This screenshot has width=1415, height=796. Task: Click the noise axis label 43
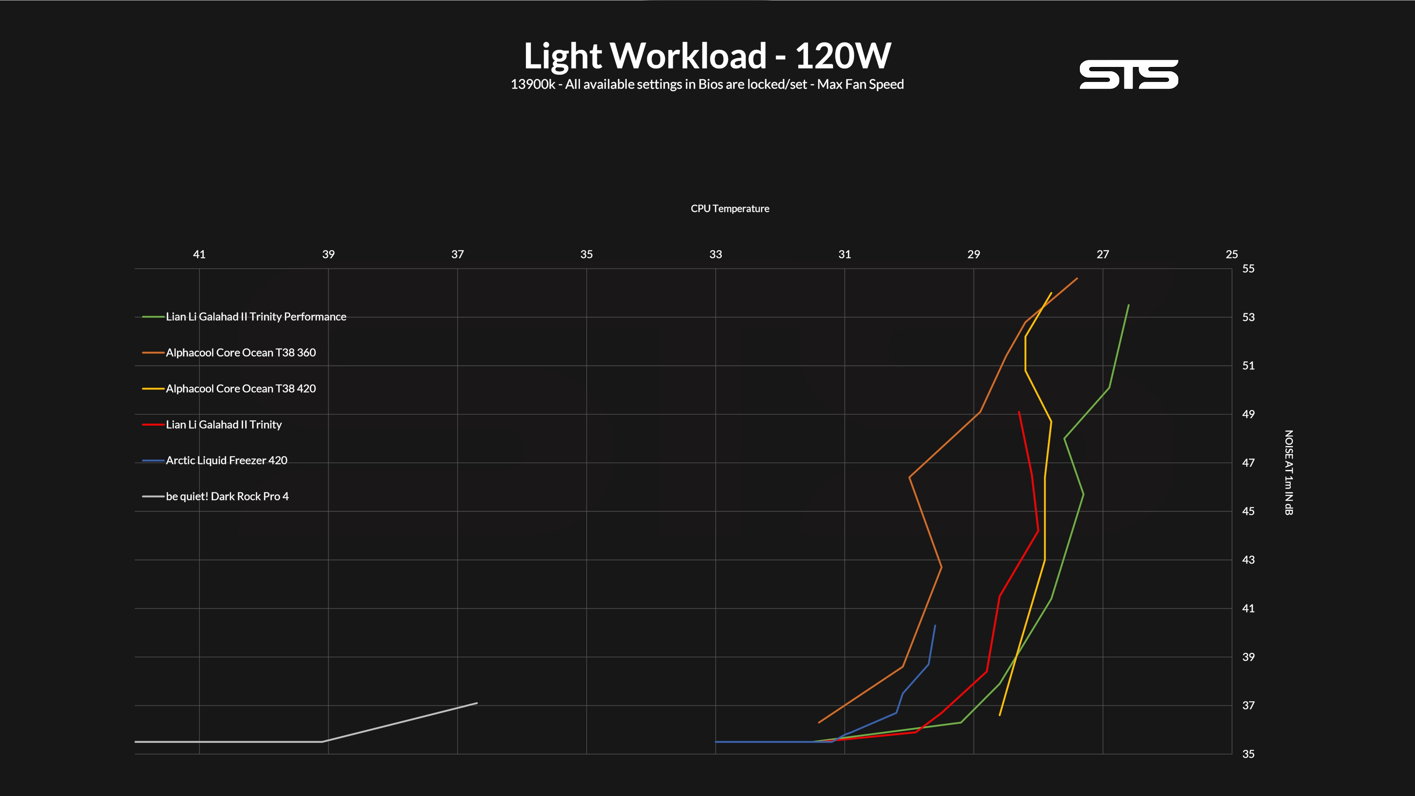(1248, 560)
